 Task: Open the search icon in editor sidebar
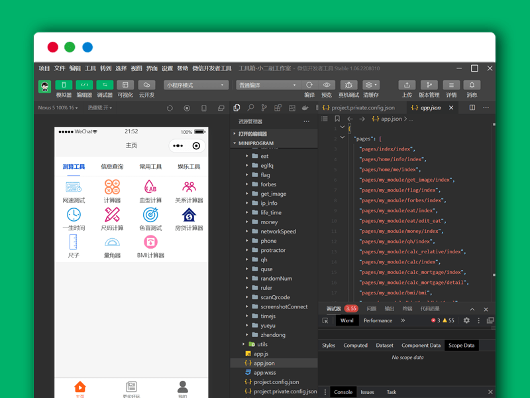(250, 107)
